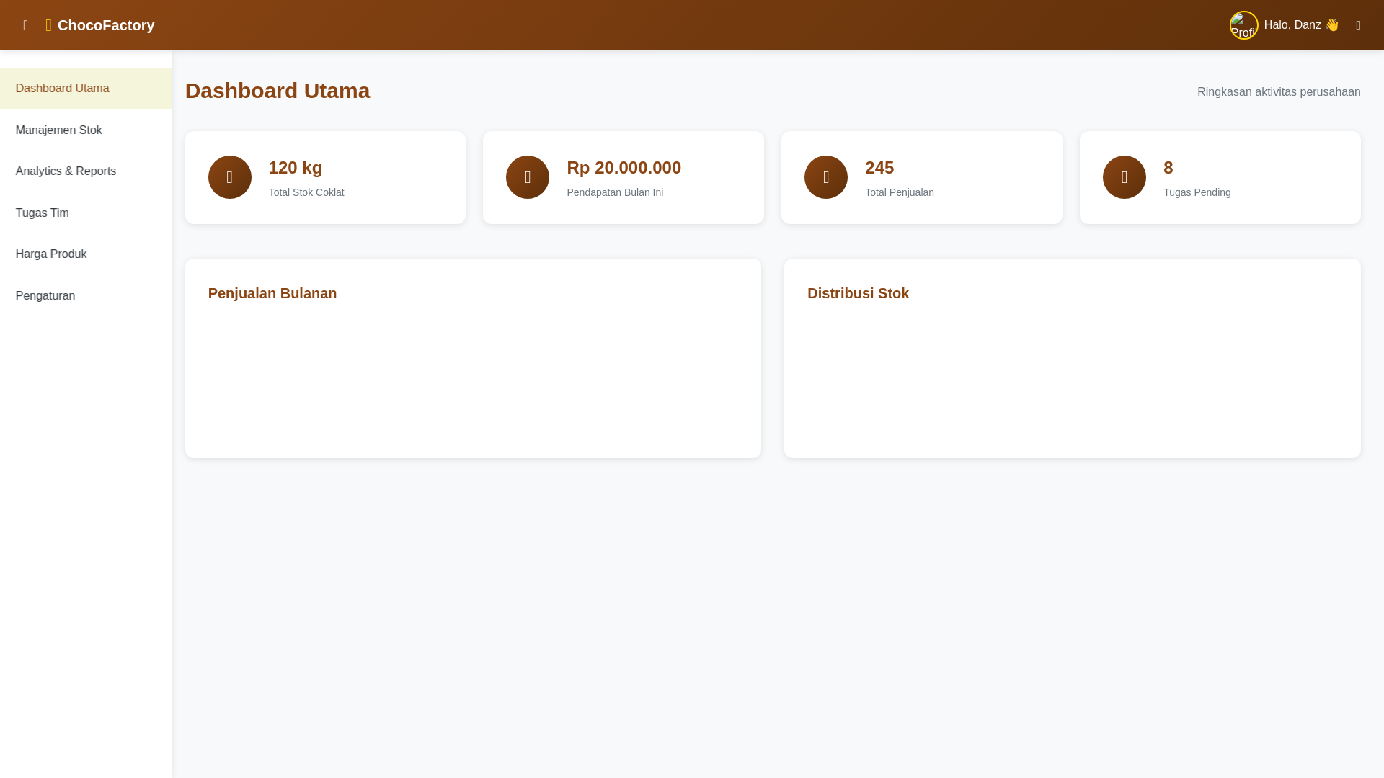Open Harga Produk section
1384x778 pixels.
(86, 254)
